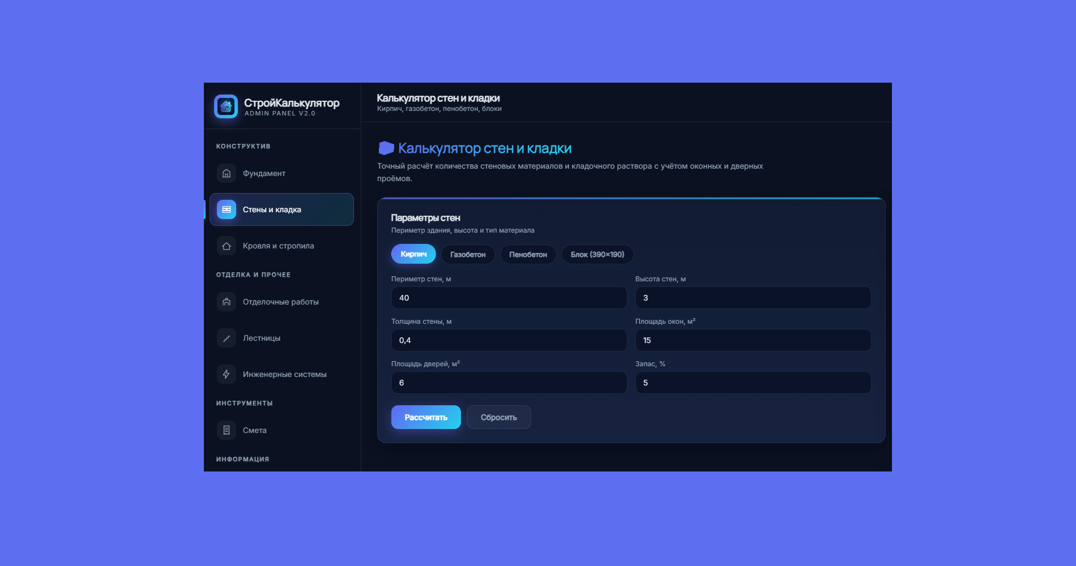The height and width of the screenshot is (566, 1076).
Task: Open the Смета tool
Action: tap(281, 430)
